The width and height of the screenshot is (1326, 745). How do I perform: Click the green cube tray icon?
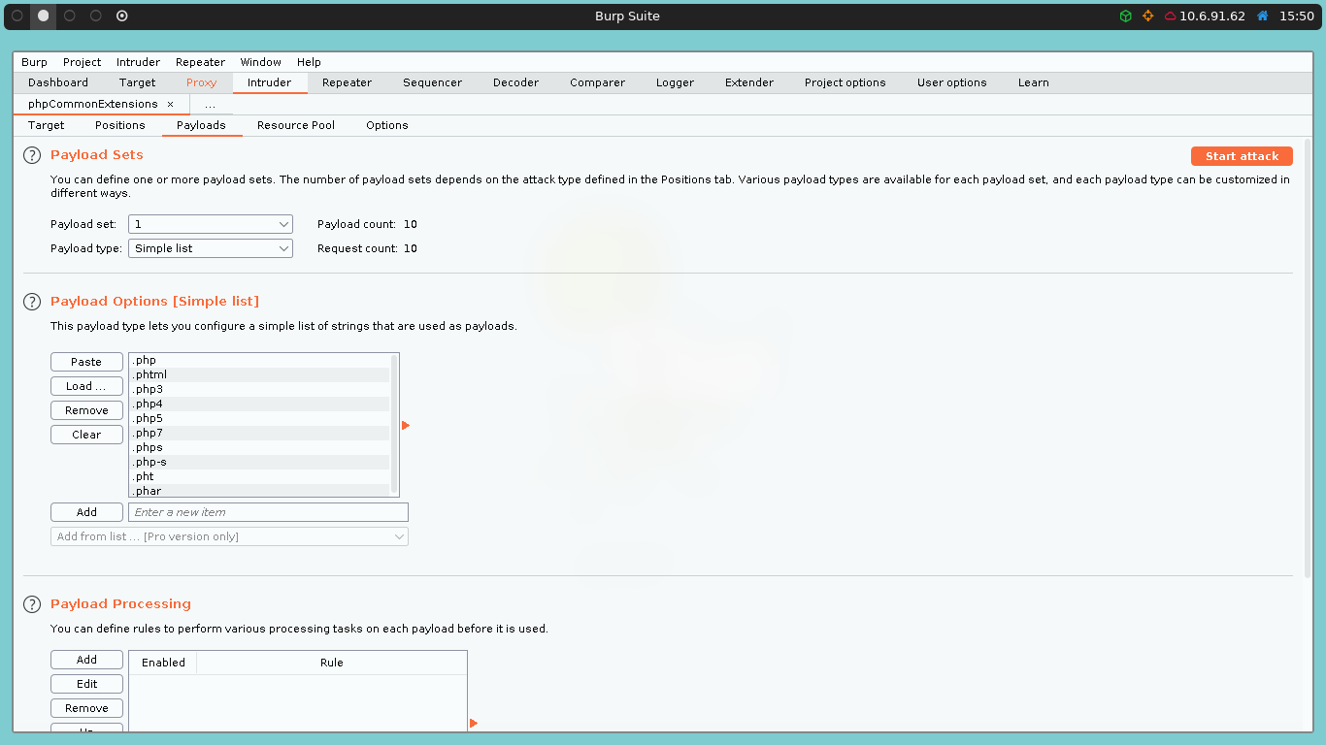click(x=1125, y=16)
